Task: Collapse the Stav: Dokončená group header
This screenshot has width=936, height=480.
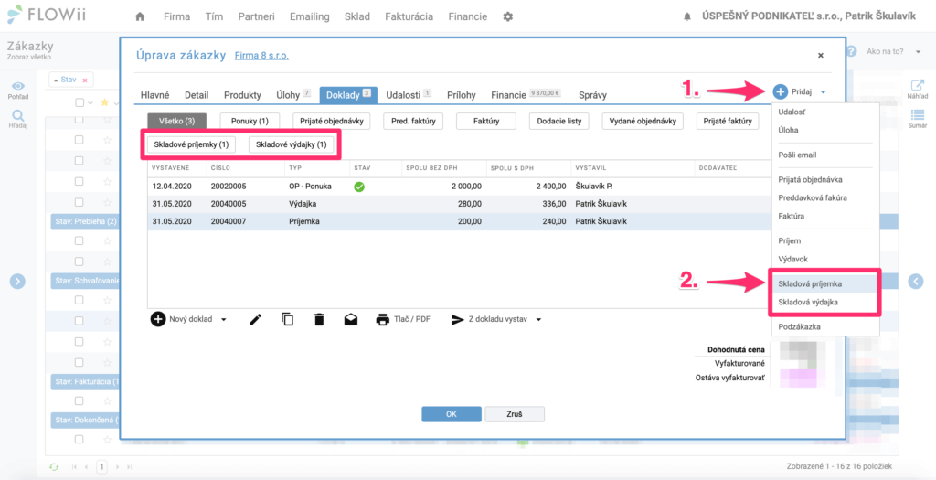Action: [85, 421]
